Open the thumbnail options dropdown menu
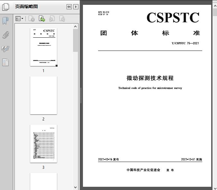 [19, 19]
